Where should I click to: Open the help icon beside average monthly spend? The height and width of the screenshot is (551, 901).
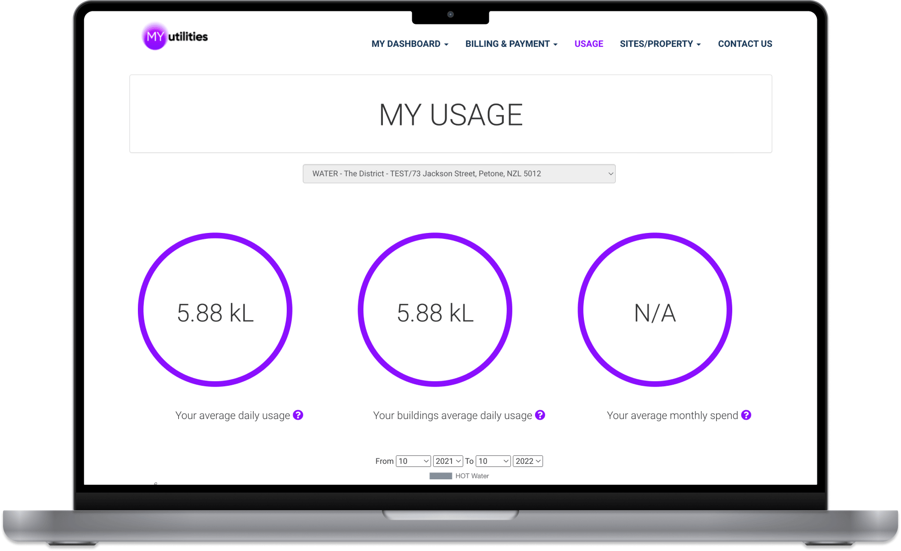pyautogui.click(x=745, y=415)
